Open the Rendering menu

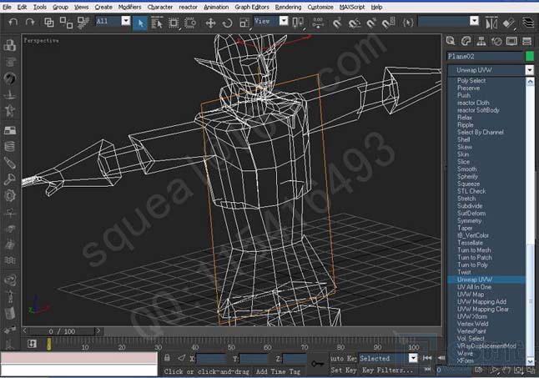pos(288,7)
